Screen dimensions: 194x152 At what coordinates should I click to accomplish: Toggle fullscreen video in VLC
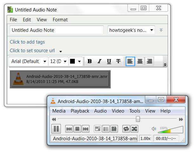98,129
